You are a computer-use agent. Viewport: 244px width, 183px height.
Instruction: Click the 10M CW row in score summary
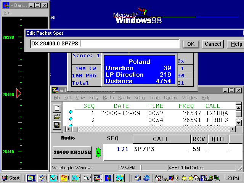coord(86,69)
